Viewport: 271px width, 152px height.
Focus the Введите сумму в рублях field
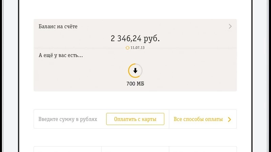(68, 119)
